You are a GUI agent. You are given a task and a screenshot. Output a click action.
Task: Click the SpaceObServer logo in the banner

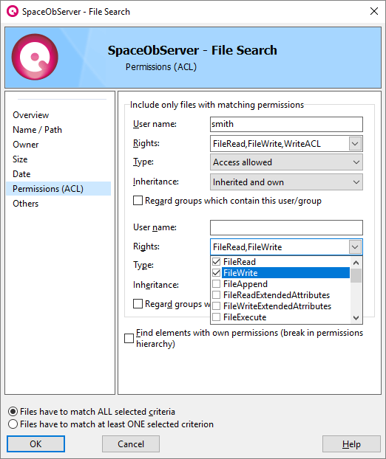[35, 57]
